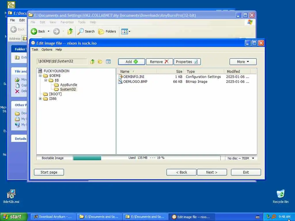This screenshot has width=295, height=221.
Task: Click the system tray clock 9:48 AM
Action: tap(284, 217)
